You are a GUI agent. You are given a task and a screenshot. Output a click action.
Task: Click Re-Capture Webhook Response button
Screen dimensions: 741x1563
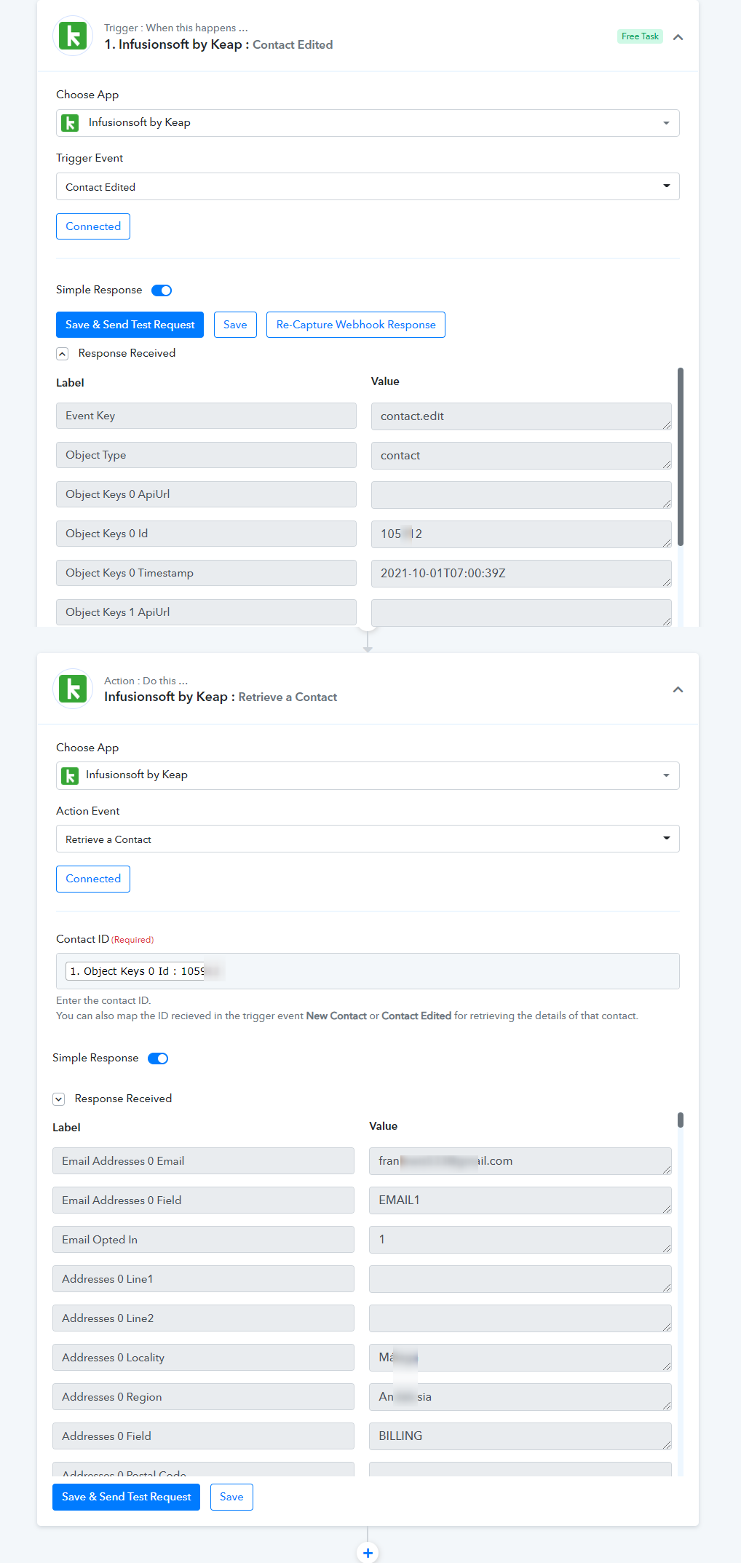(x=356, y=325)
